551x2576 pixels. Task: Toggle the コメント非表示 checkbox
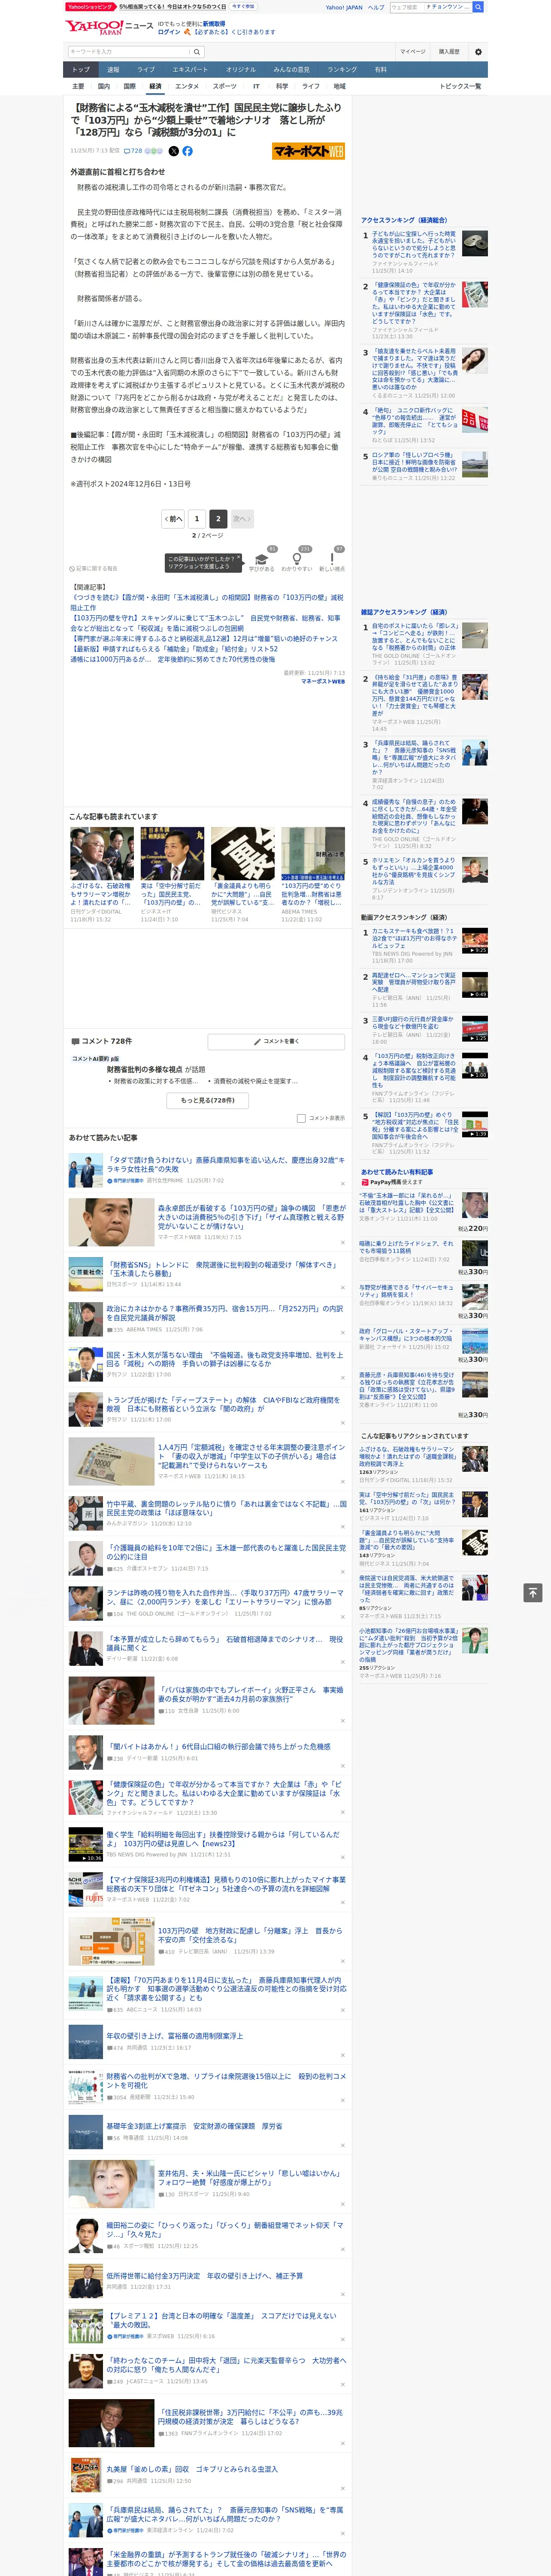pos(301,1118)
